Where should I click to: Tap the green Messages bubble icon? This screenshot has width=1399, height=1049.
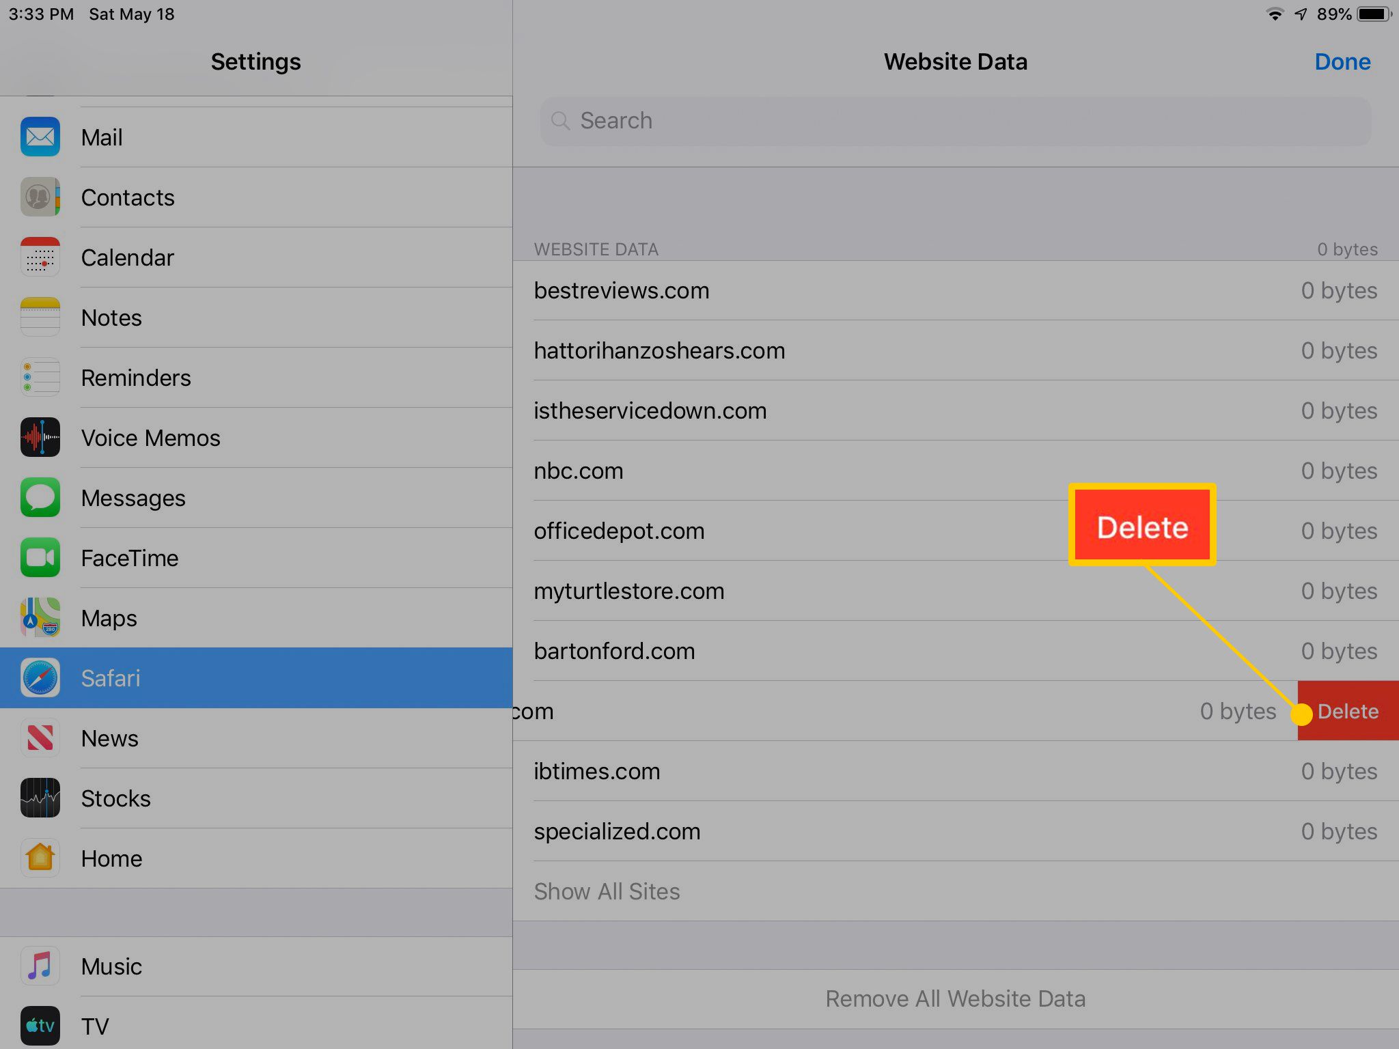coord(40,498)
